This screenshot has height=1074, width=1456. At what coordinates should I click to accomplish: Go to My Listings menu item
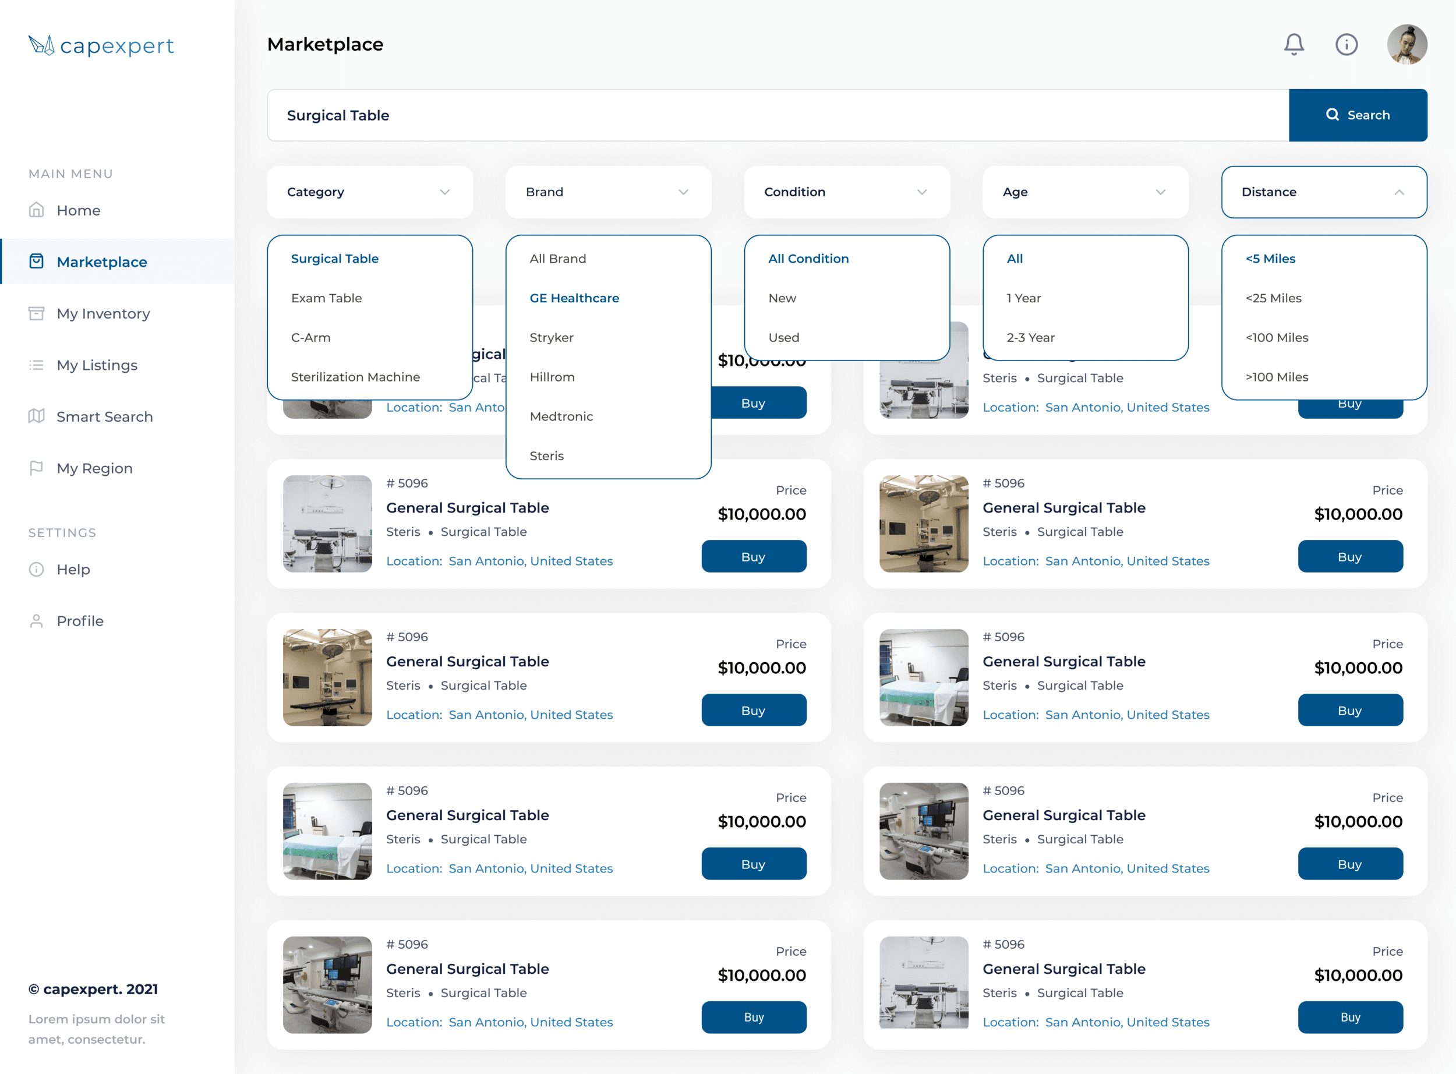97,365
